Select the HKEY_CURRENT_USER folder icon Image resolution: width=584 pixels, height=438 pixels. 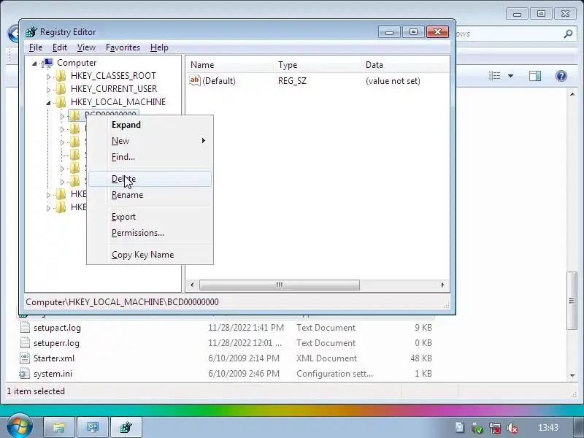(x=61, y=89)
